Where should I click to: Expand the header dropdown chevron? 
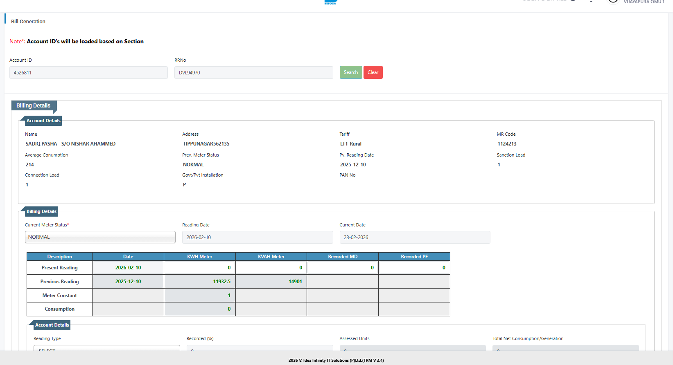click(x=591, y=2)
